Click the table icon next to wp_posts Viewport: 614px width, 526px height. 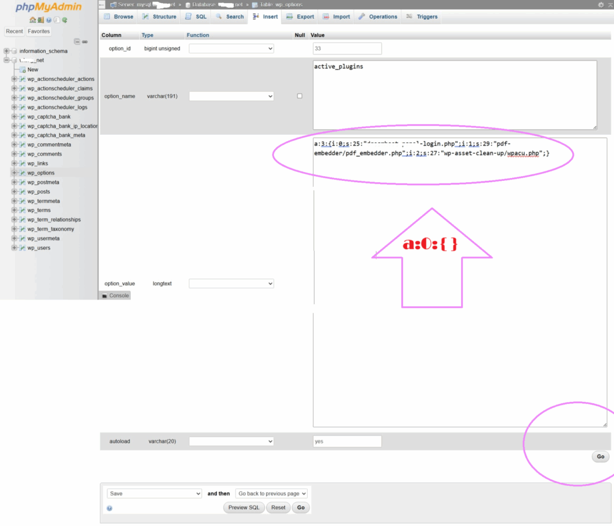(22, 192)
